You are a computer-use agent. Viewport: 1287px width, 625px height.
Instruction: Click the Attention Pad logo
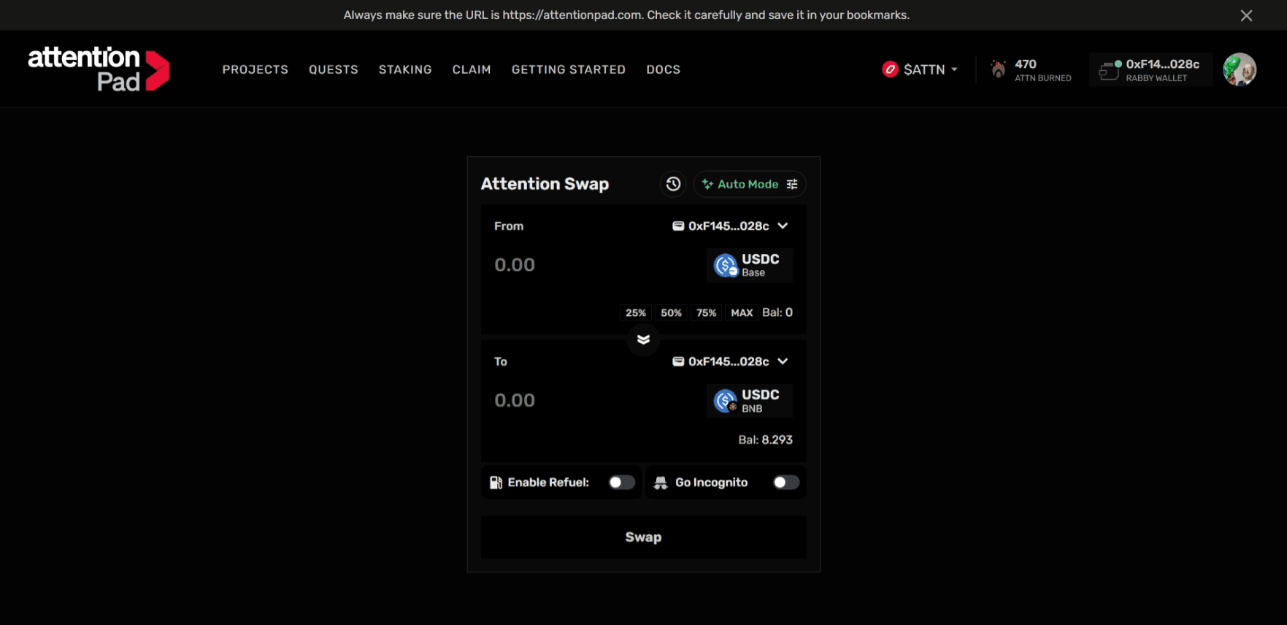coord(99,69)
